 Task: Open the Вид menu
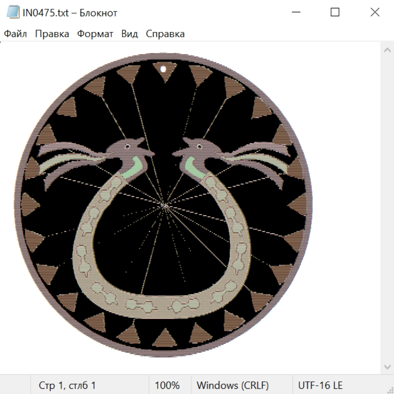click(130, 34)
